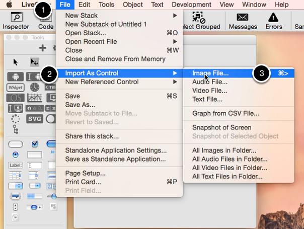Pick the scrollbar control with blue thumb
The image size is (304, 229).
click(35, 207)
